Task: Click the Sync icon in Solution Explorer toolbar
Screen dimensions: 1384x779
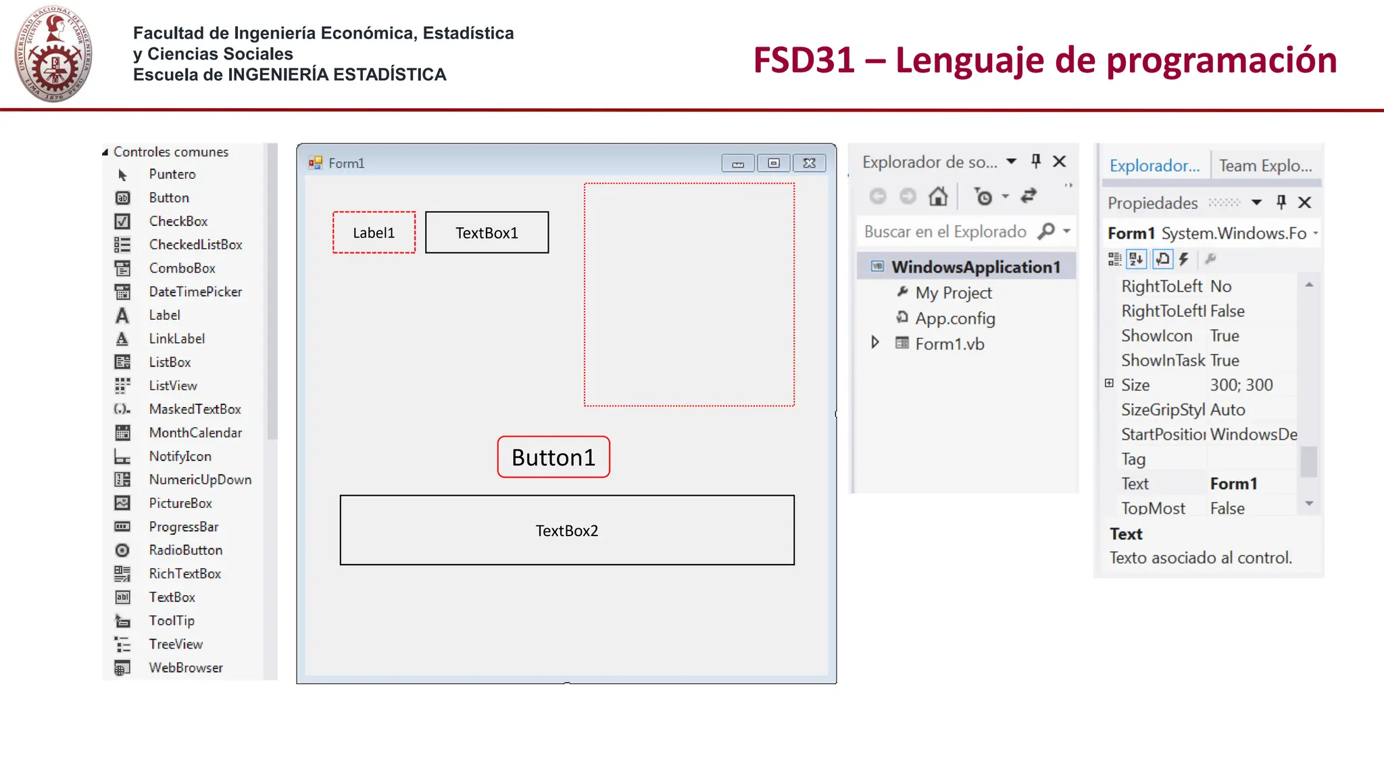Action: click(x=1029, y=196)
